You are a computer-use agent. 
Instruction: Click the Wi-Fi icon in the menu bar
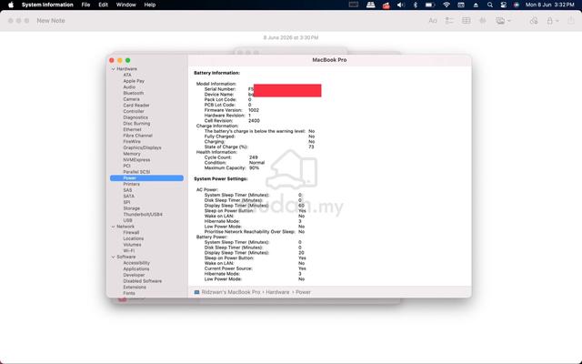[447, 5]
